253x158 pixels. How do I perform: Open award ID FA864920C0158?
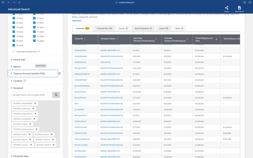click(80, 62)
